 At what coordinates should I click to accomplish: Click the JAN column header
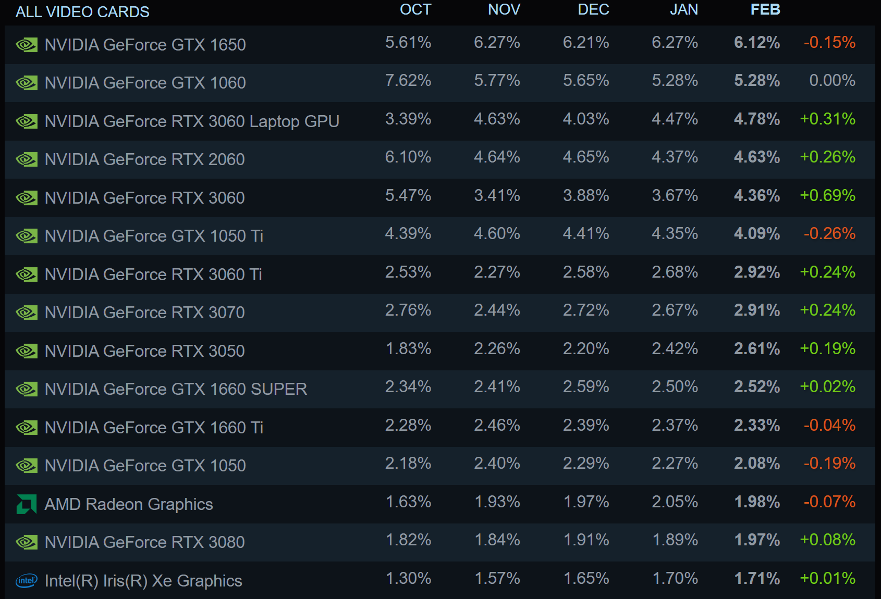tap(683, 10)
